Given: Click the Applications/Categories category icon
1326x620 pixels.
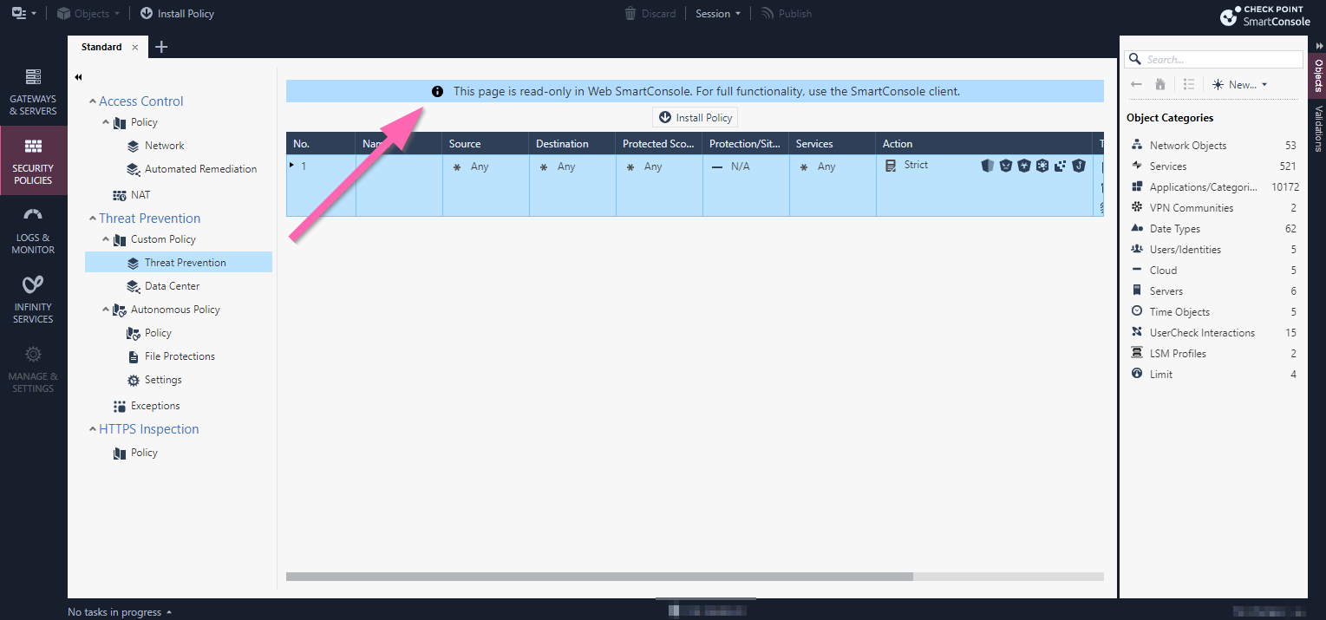Looking at the screenshot, I should 1137,186.
